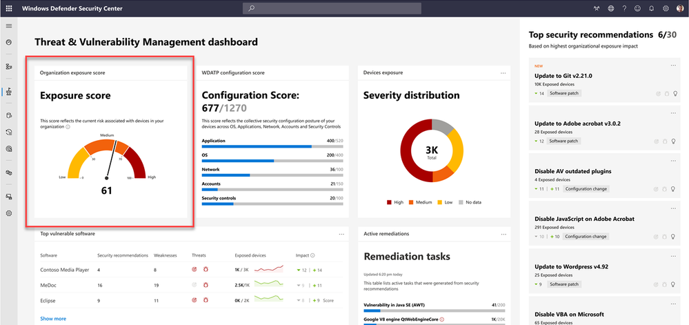The height and width of the screenshot is (325, 689).
Task: Focus the header search field
Action: 332,8
